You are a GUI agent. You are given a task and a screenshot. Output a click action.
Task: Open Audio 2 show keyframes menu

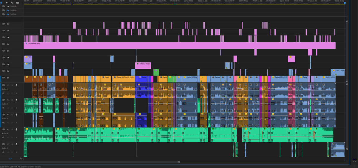[4, 108]
